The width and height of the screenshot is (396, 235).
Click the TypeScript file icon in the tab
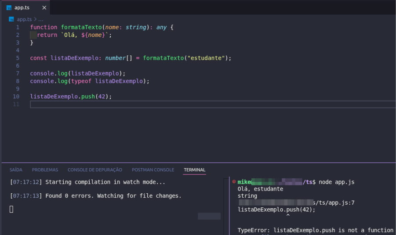(9, 8)
